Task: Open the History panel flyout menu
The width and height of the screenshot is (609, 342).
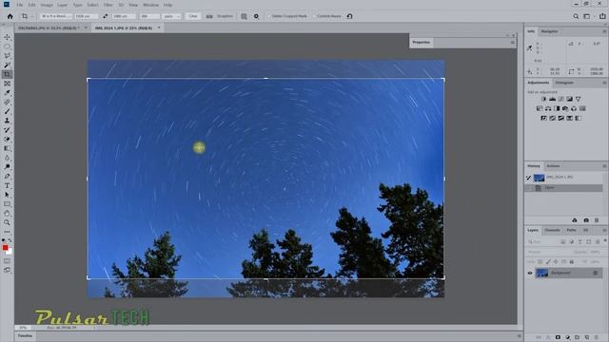Action: click(604, 166)
